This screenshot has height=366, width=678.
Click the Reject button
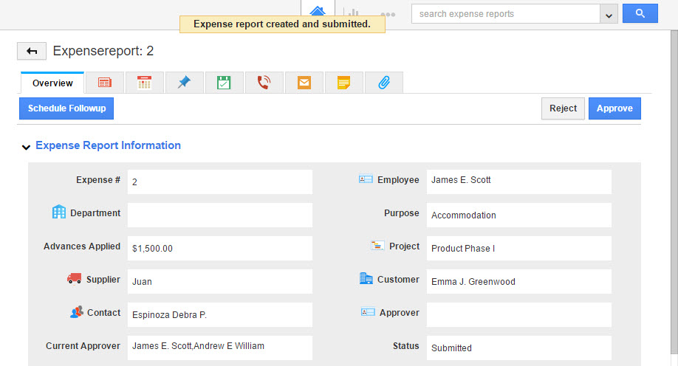(x=563, y=108)
